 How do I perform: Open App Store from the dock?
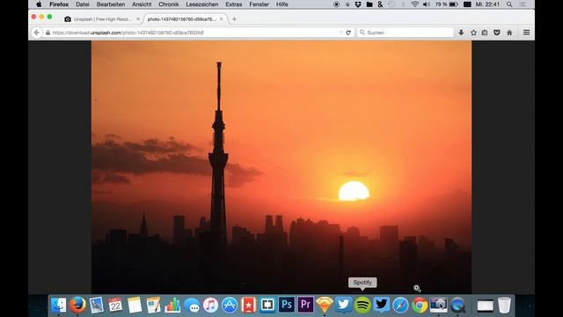(x=230, y=306)
